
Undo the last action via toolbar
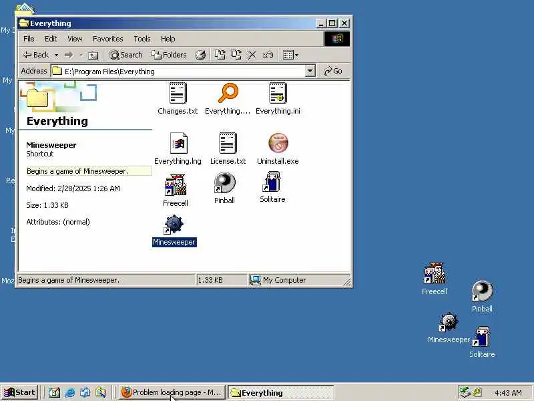coord(268,55)
